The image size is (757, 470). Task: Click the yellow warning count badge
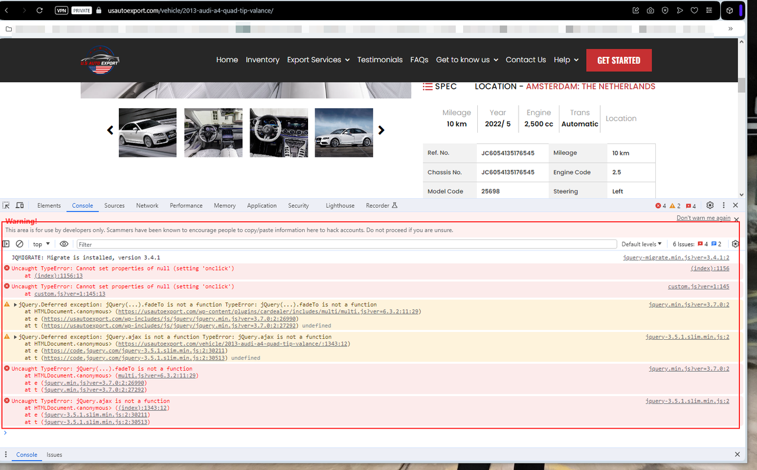click(675, 206)
